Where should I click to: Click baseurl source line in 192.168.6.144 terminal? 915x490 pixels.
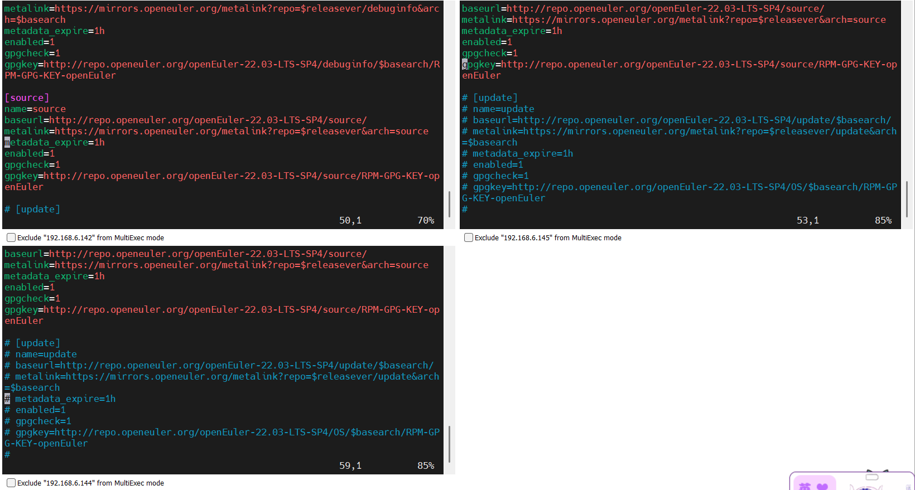click(x=186, y=254)
